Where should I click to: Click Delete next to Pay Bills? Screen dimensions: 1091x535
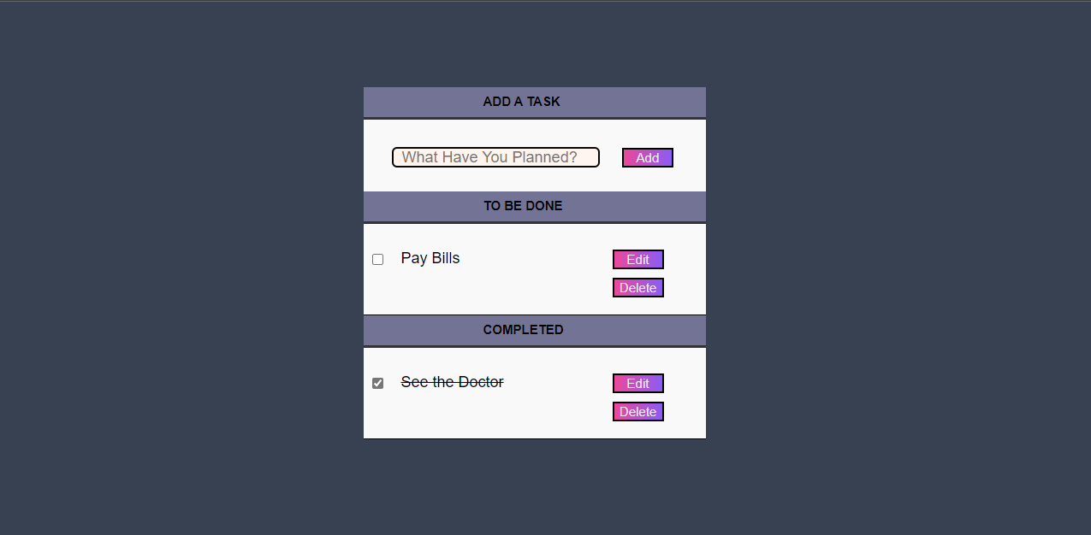[x=637, y=287]
